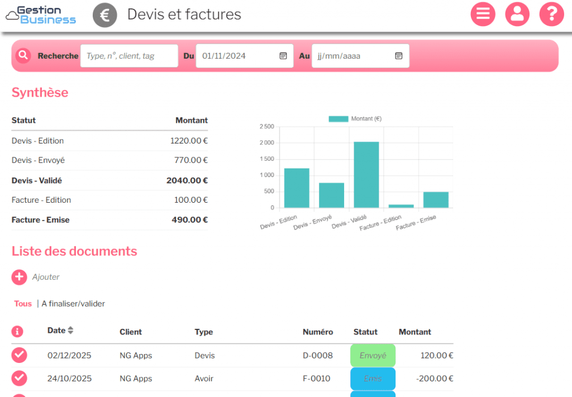The width and height of the screenshot is (572, 397).
Task: Click the info icon in table header
Action: coord(17,332)
